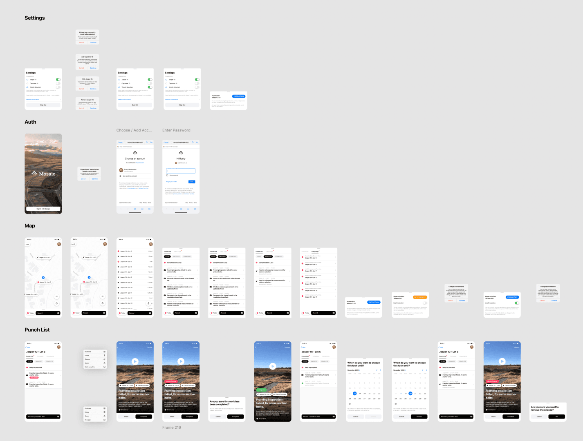The width and height of the screenshot is (583, 441).
Task: Enable Capstone 1C in the Settings frame with Woody Mountain enabled
Action: [x=150, y=83]
